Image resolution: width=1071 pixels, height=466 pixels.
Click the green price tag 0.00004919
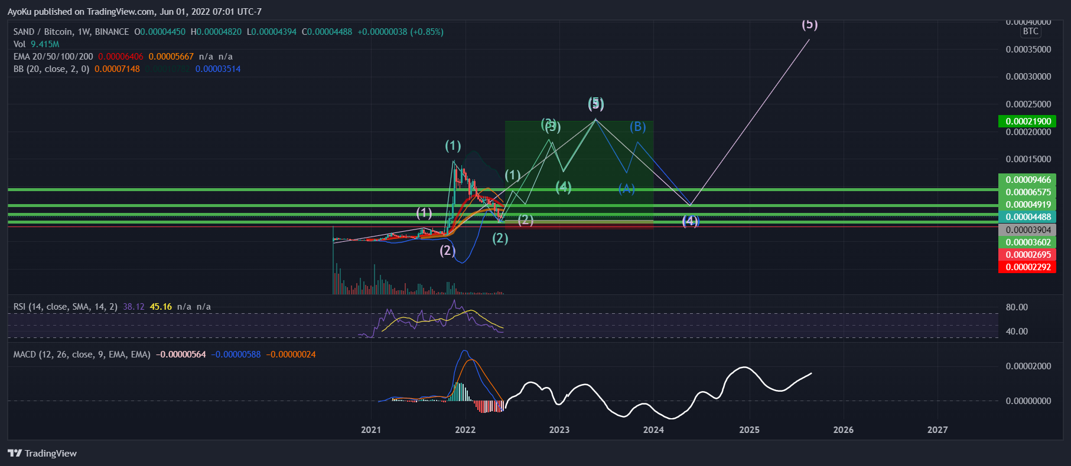coord(1027,205)
